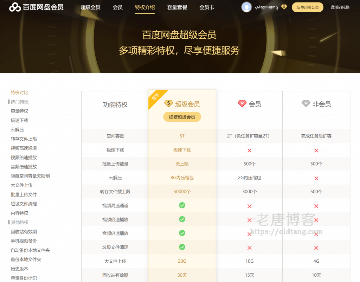This screenshot has width=360, height=282.
Task: Click the gold S badge beside username
Action: point(284,7)
